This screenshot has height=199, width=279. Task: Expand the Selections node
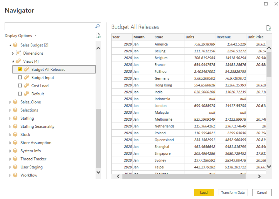(x=10, y=110)
